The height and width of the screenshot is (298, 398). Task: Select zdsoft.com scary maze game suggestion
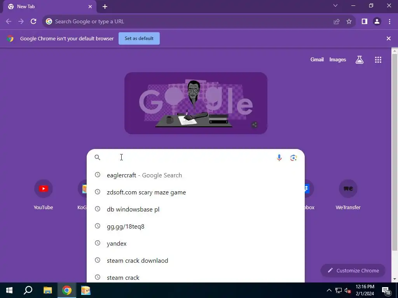pyautogui.click(x=196, y=192)
